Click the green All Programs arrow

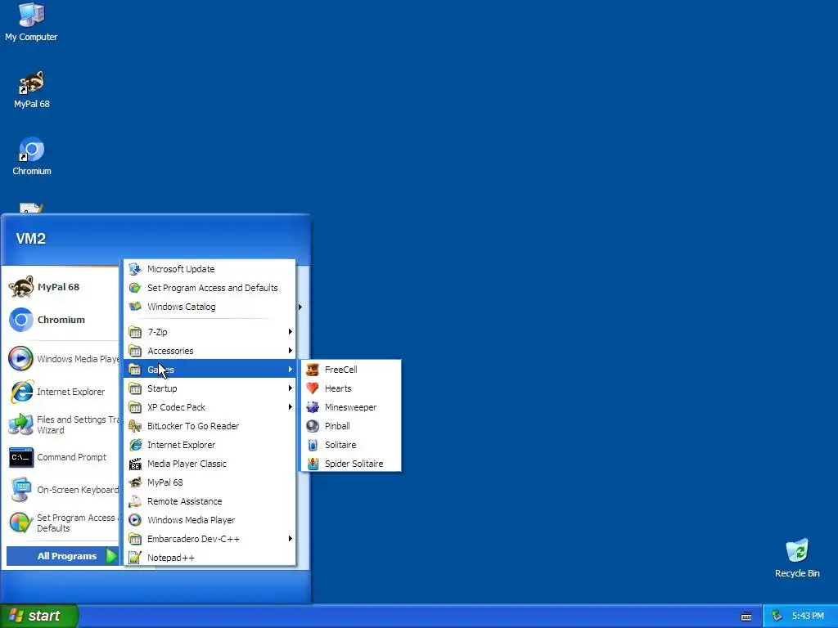pos(111,556)
